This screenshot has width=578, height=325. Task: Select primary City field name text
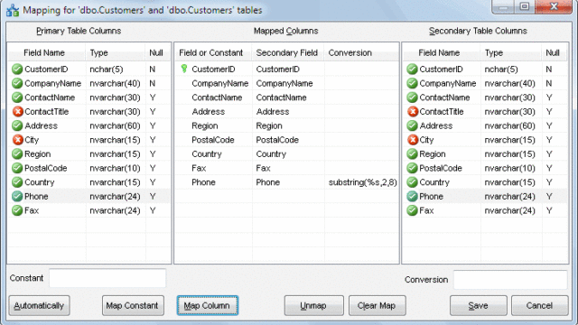pyautogui.click(x=32, y=140)
